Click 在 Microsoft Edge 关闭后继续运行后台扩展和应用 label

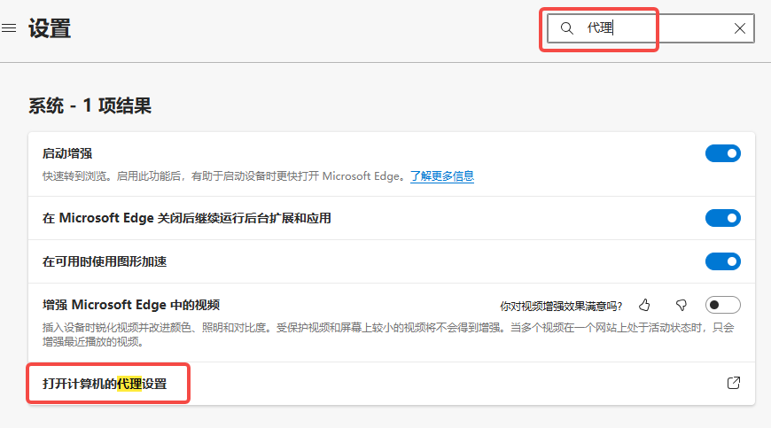(187, 218)
